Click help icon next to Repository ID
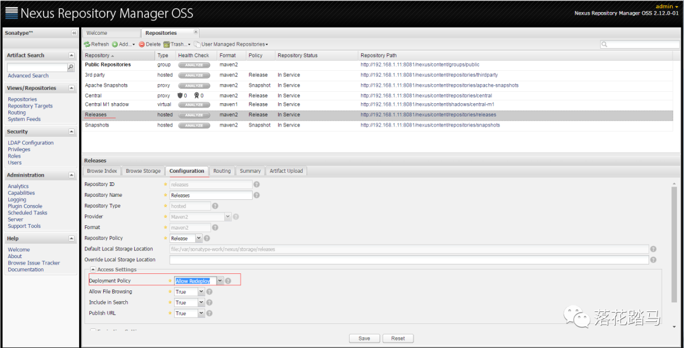This screenshot has height=348, width=684. coord(257,184)
